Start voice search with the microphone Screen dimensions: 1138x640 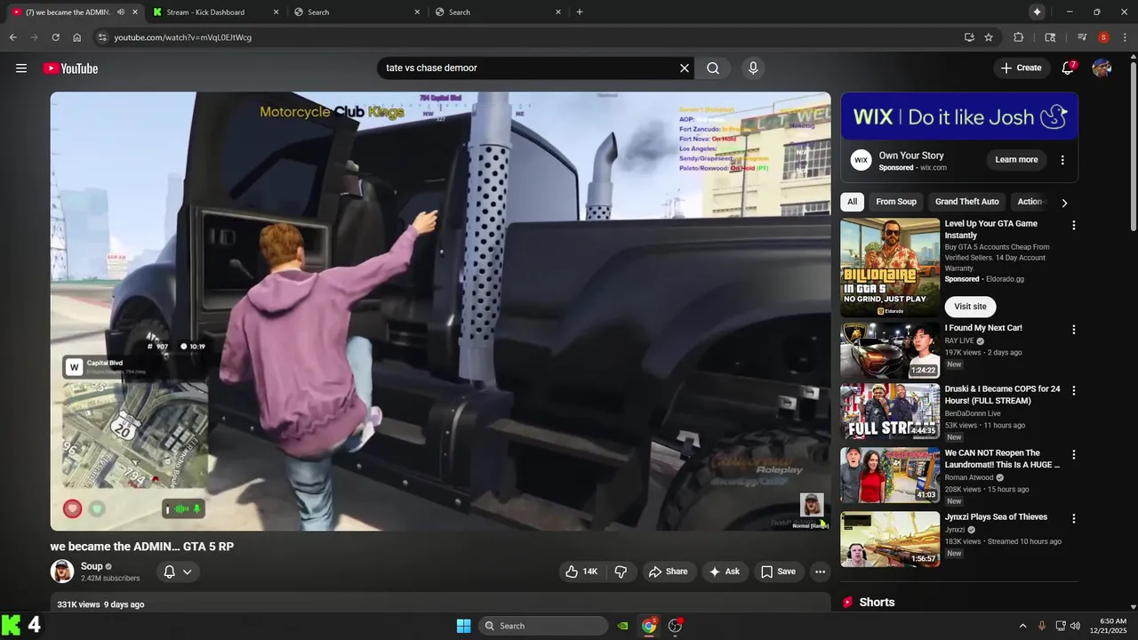pos(753,68)
